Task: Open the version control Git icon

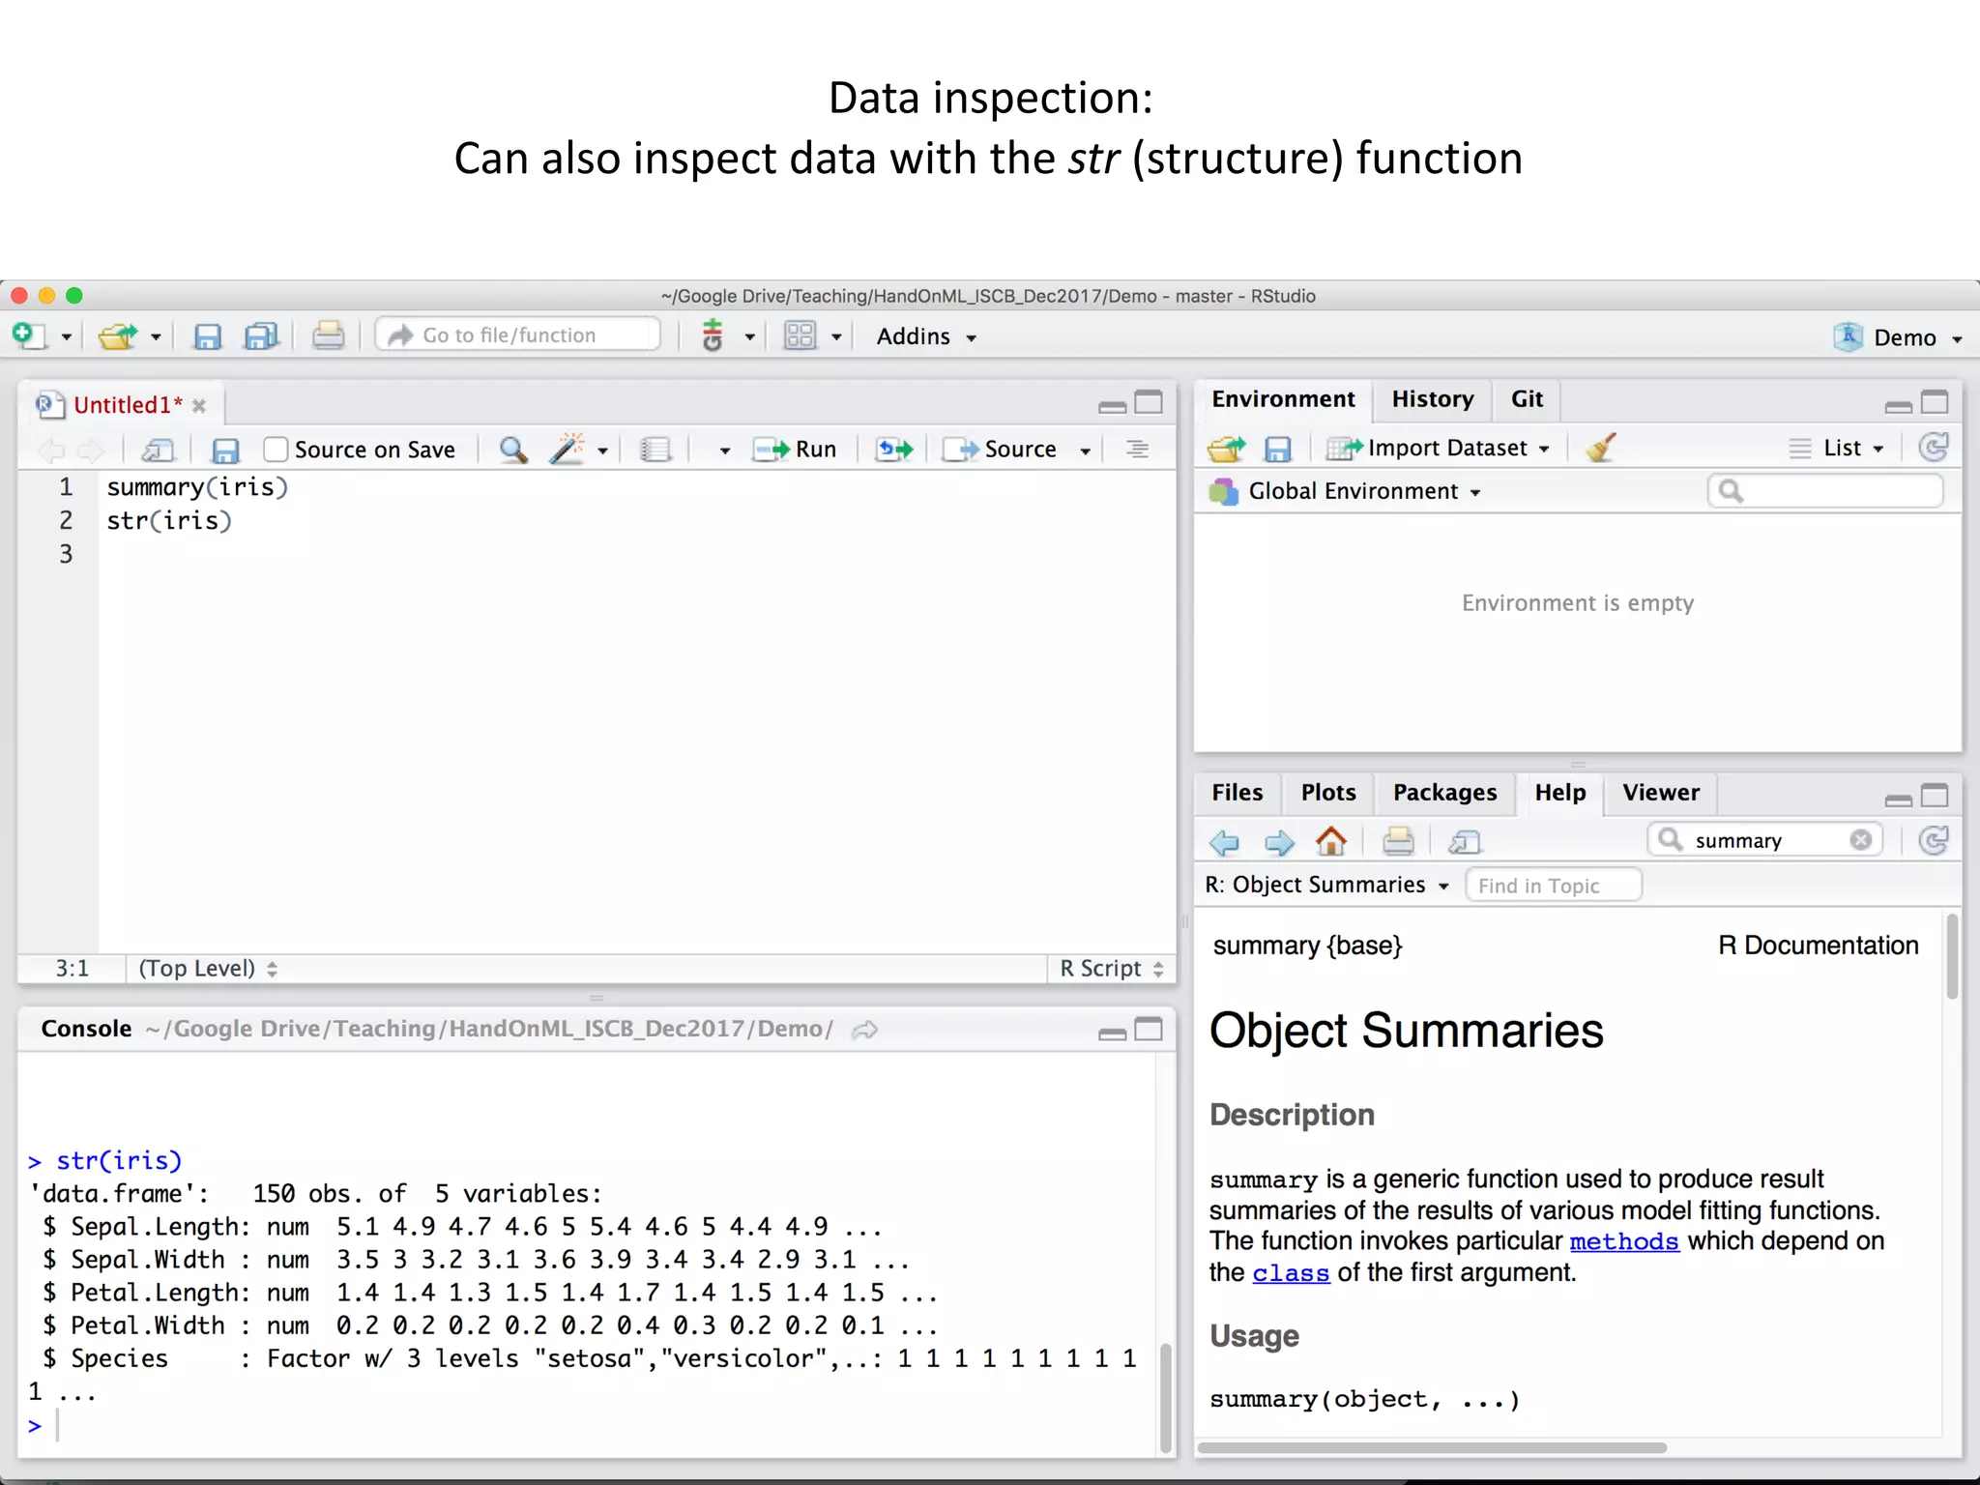Action: coord(713,335)
